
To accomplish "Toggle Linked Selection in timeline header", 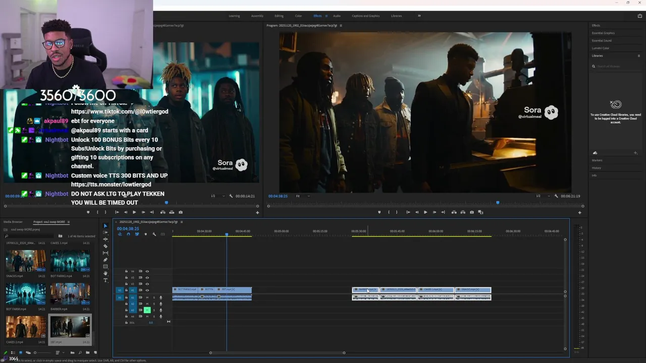I will 137,234.
